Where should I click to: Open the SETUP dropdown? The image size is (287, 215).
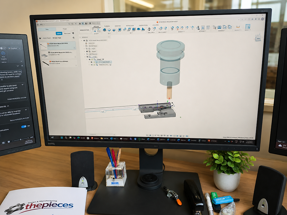tap(96, 34)
